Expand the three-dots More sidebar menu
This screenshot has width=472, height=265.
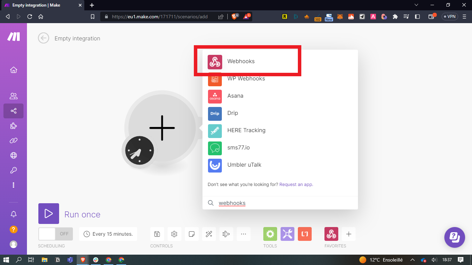pyautogui.click(x=13, y=185)
